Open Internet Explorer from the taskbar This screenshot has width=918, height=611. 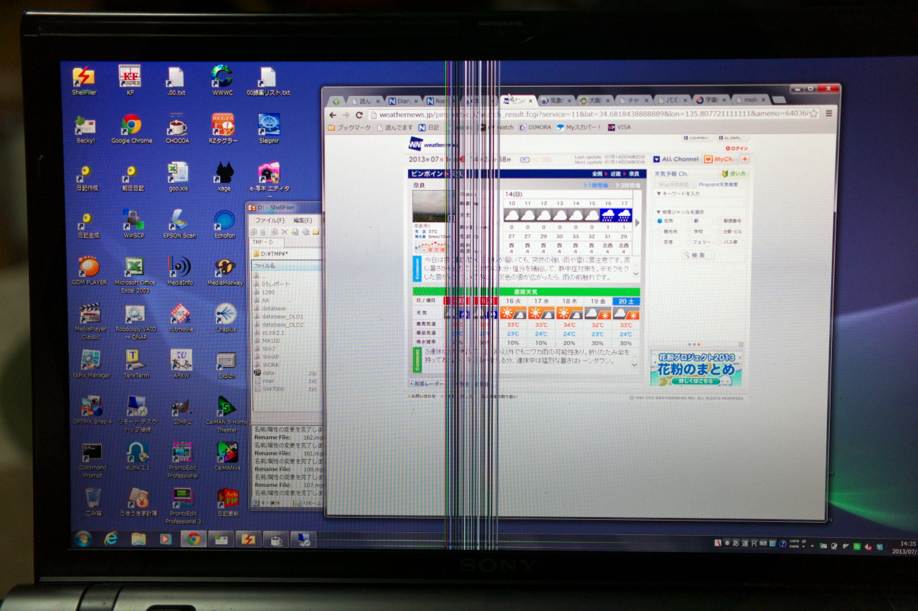110,539
